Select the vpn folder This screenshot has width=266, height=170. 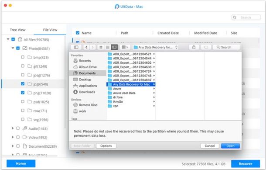[x=131, y=106]
